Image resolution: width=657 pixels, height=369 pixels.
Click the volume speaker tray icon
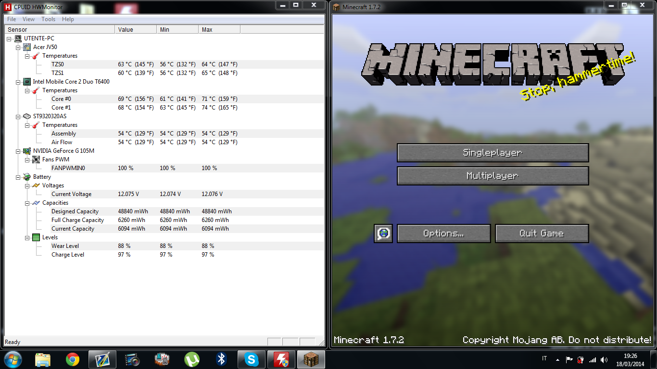pyautogui.click(x=604, y=359)
